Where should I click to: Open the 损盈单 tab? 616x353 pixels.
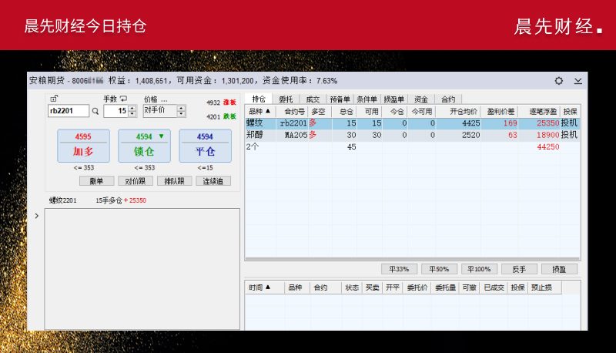(393, 99)
